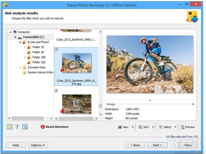Screen dimensions: 206x154
Task: Click thumbnail list horizontal scroll right arrow
Action: 96,119
